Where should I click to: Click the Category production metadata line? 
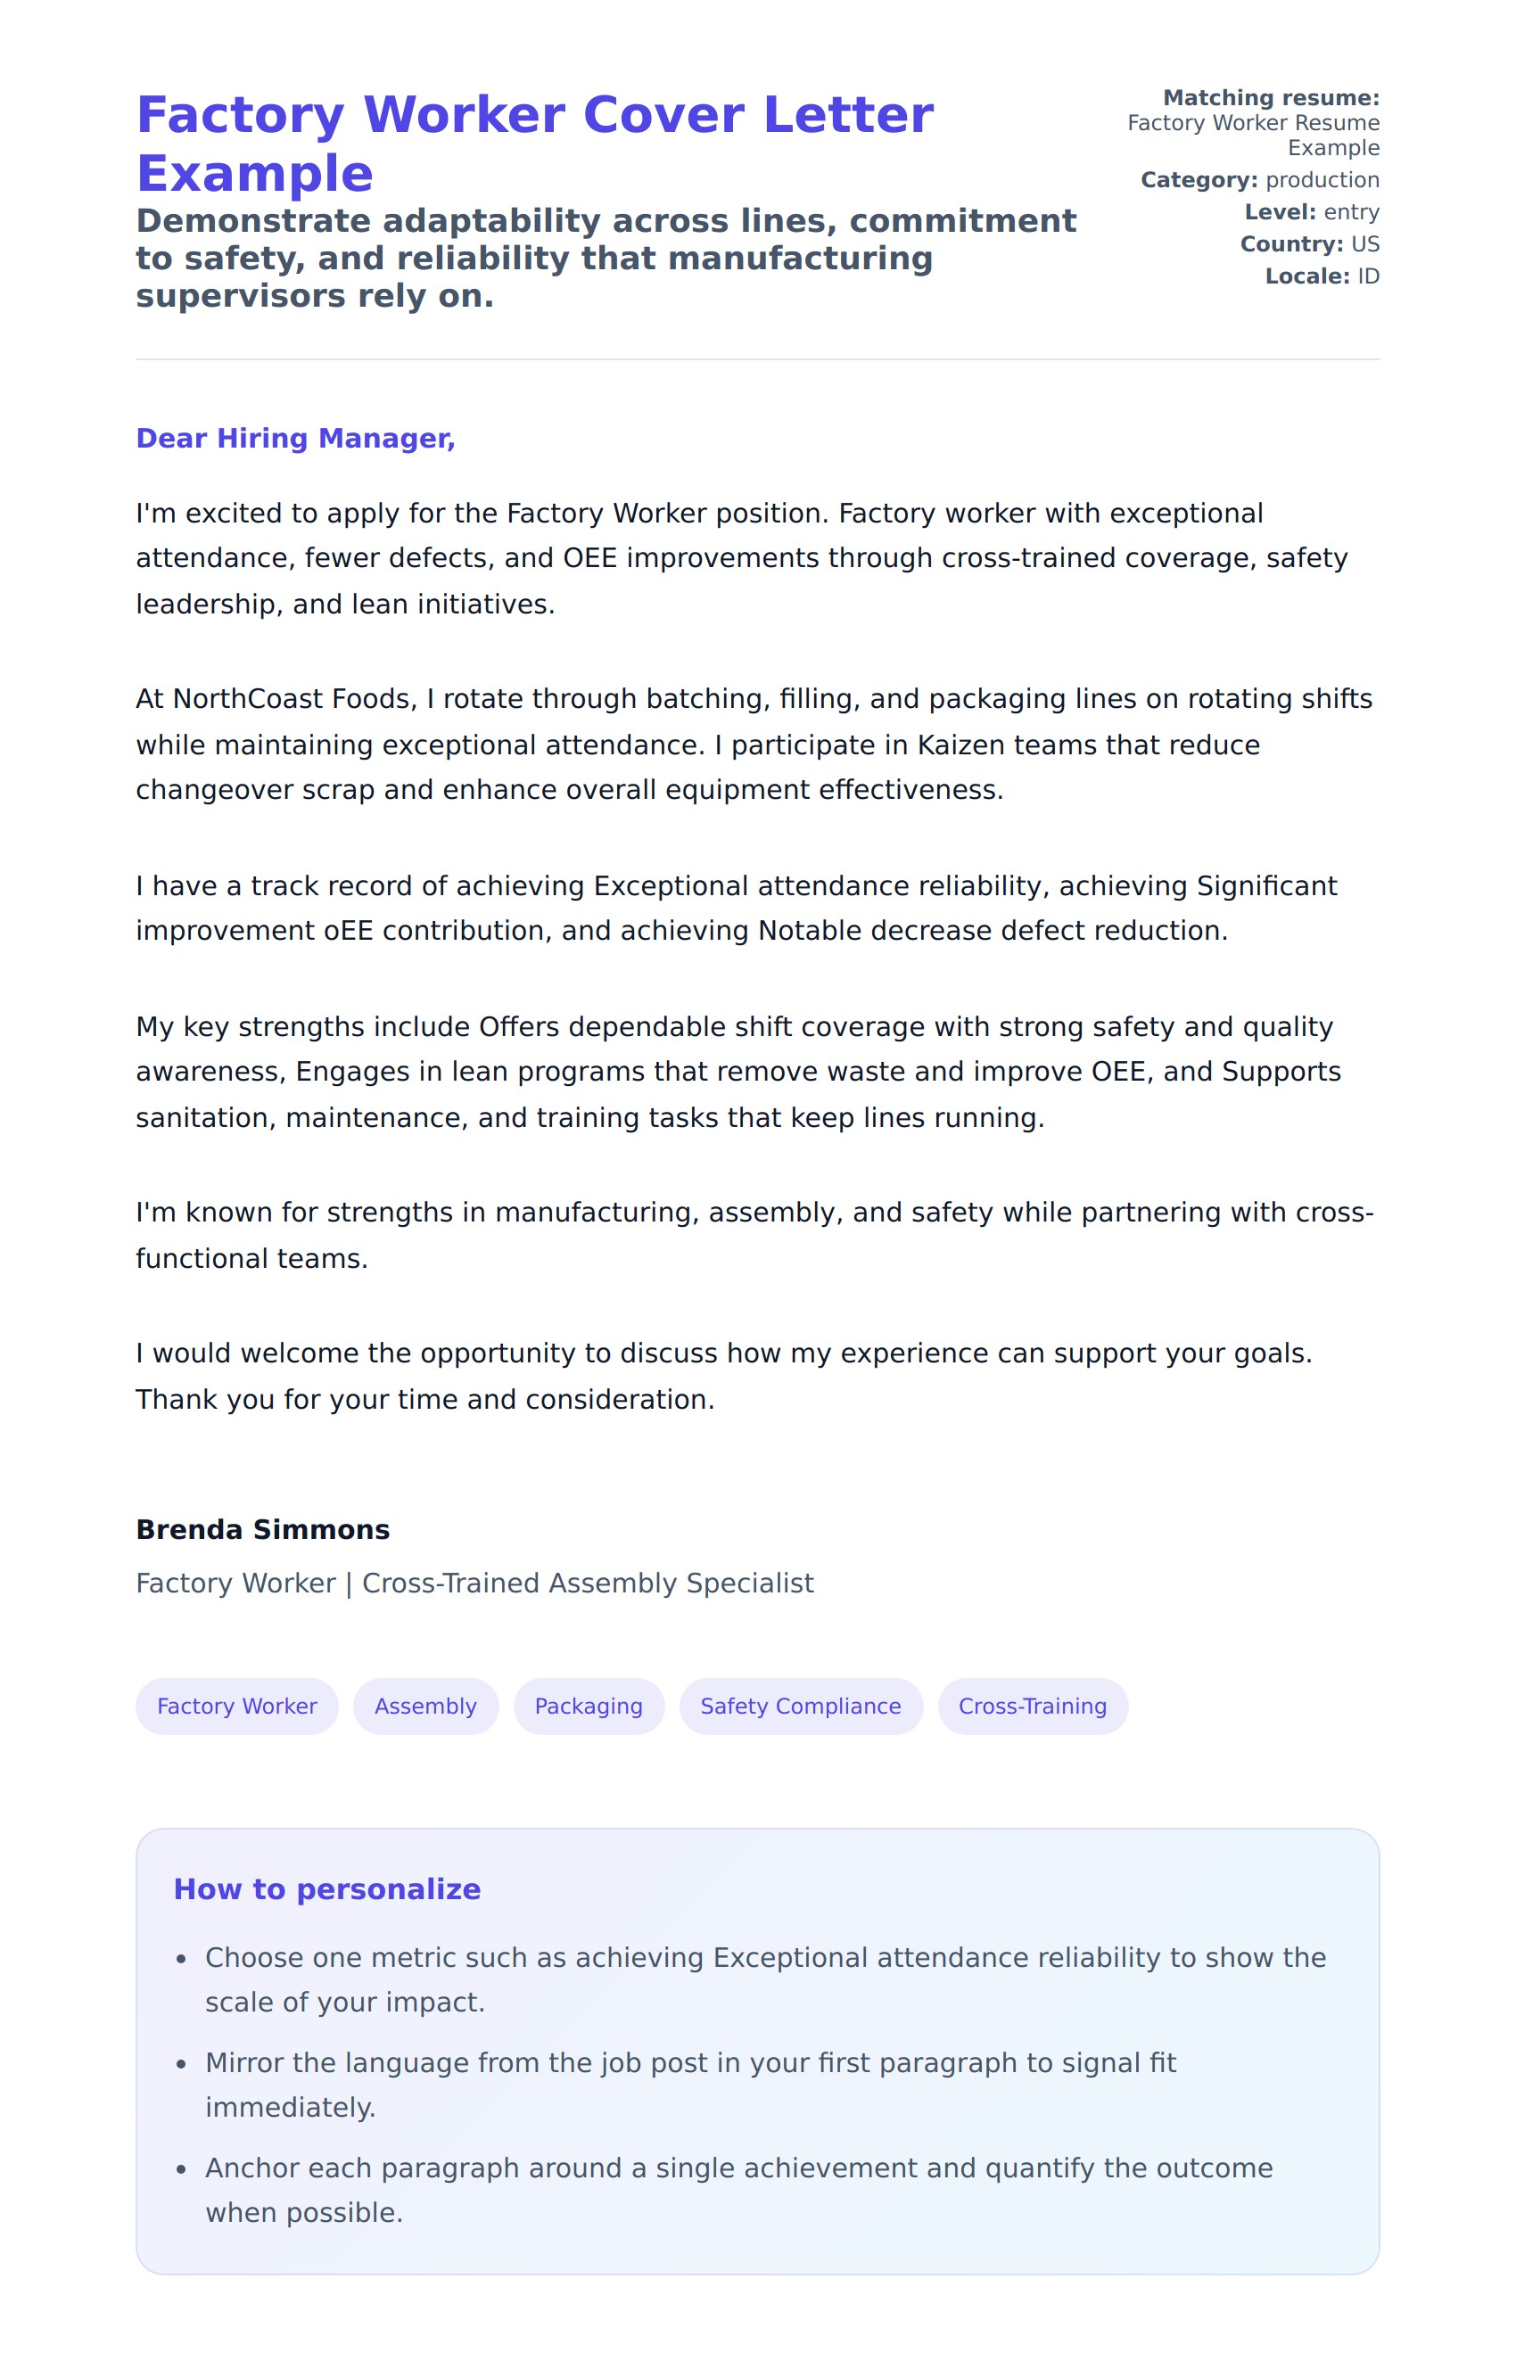coord(1259,180)
